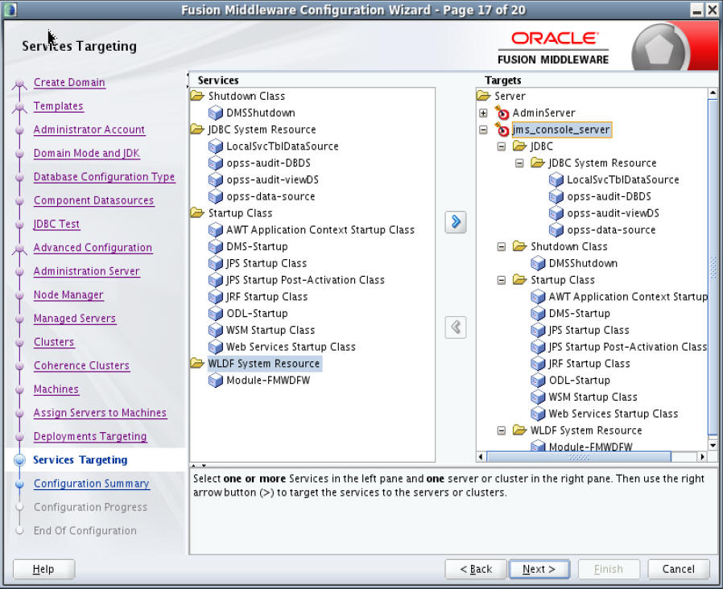Jump to Managed Servers step
The image size is (723, 589).
75,319
